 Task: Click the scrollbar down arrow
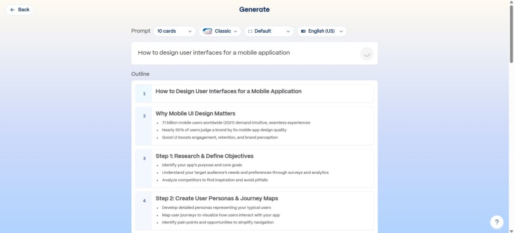(511, 231)
